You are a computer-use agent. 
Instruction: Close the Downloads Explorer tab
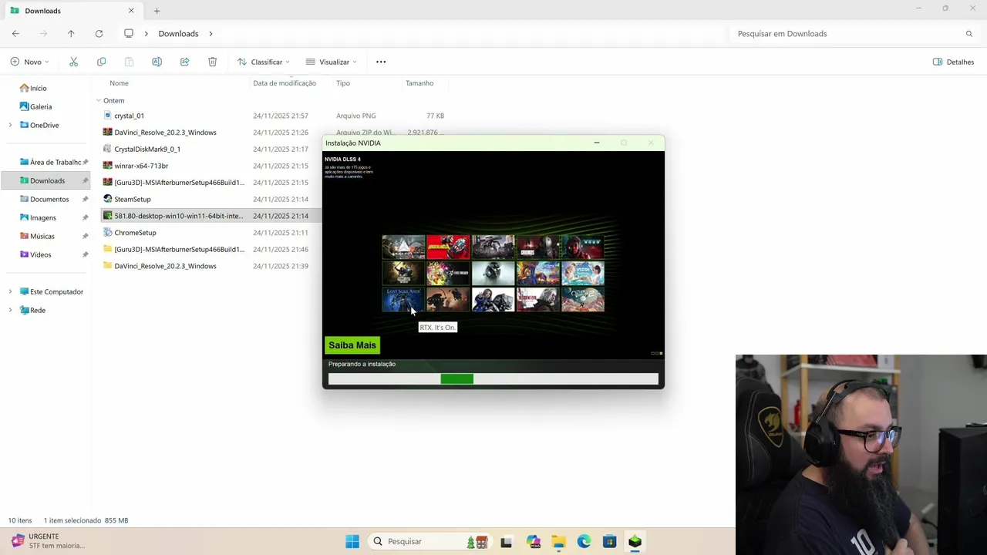pyautogui.click(x=131, y=11)
